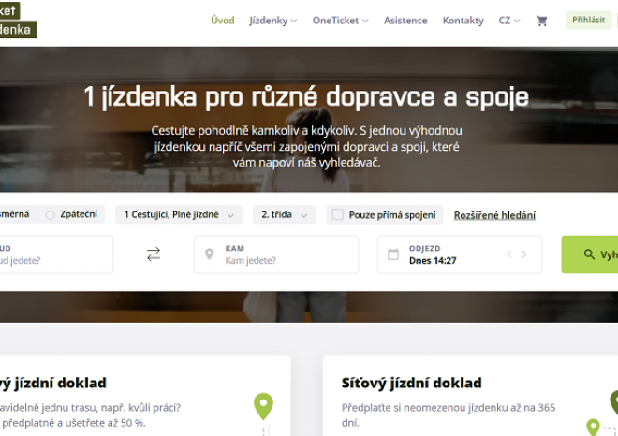Open Rozšířené hledání link

[x=494, y=215]
